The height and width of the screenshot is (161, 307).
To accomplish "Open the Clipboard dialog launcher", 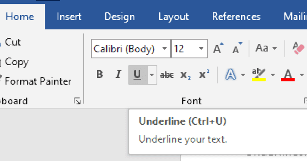I will tap(77, 101).
